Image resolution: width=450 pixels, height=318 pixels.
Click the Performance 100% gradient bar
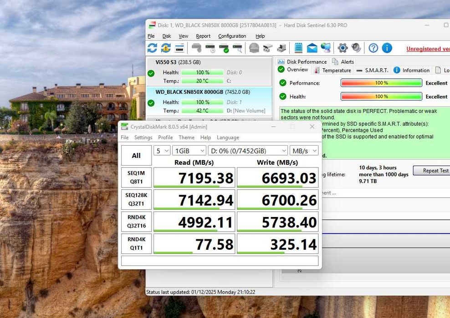pos(381,83)
